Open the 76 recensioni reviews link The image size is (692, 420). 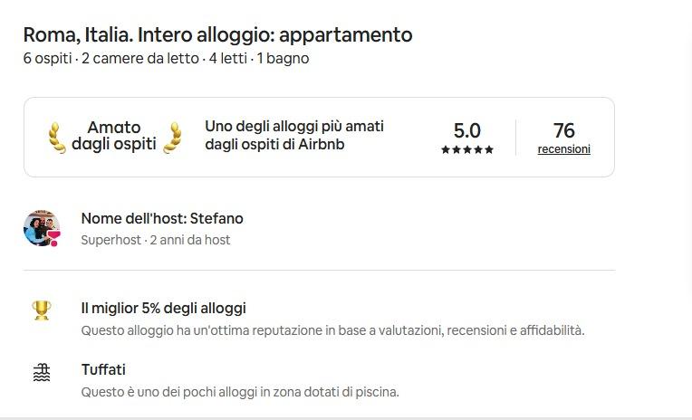(x=563, y=149)
